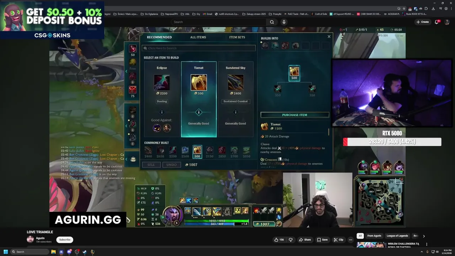Click the Dueling tag on Eclipse
The width and height of the screenshot is (455, 256).
(162, 101)
